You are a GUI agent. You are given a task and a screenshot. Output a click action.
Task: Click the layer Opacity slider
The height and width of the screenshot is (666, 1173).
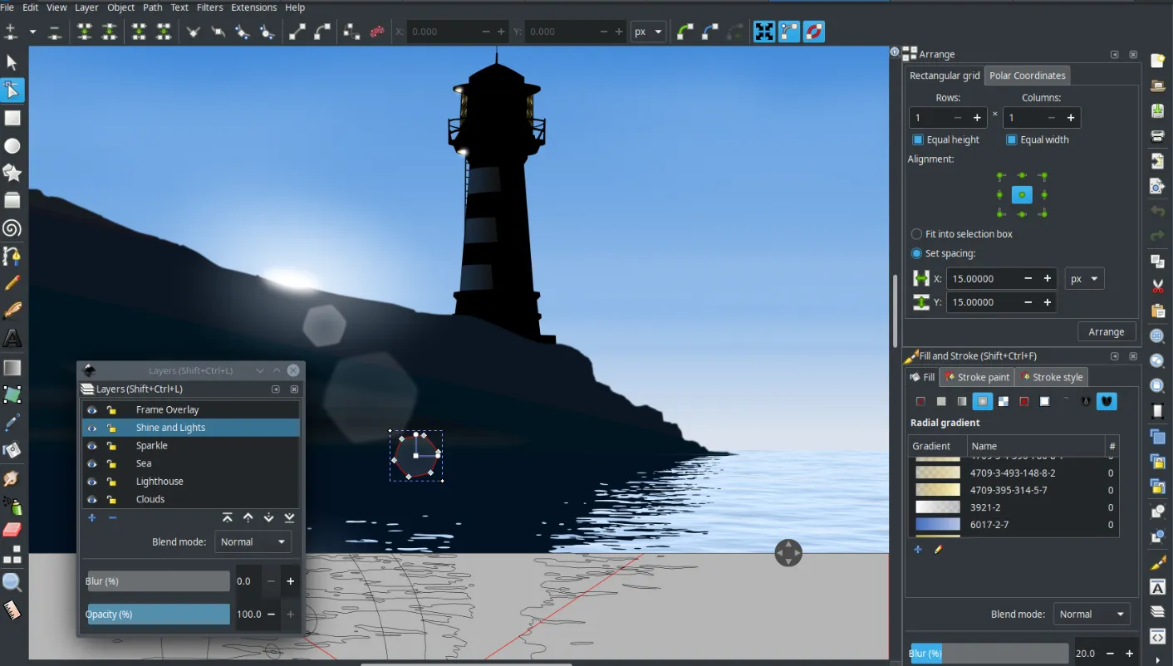159,615
